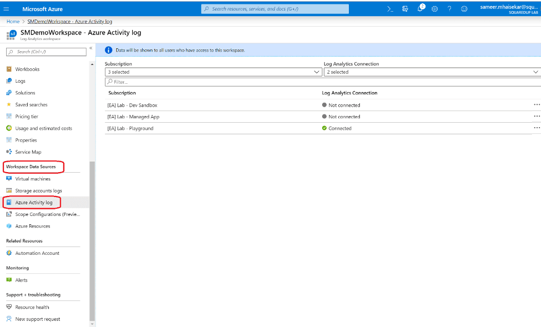This screenshot has width=541, height=327.
Task: Expand the Log Analytics Connection dropdown
Action: [x=432, y=72]
